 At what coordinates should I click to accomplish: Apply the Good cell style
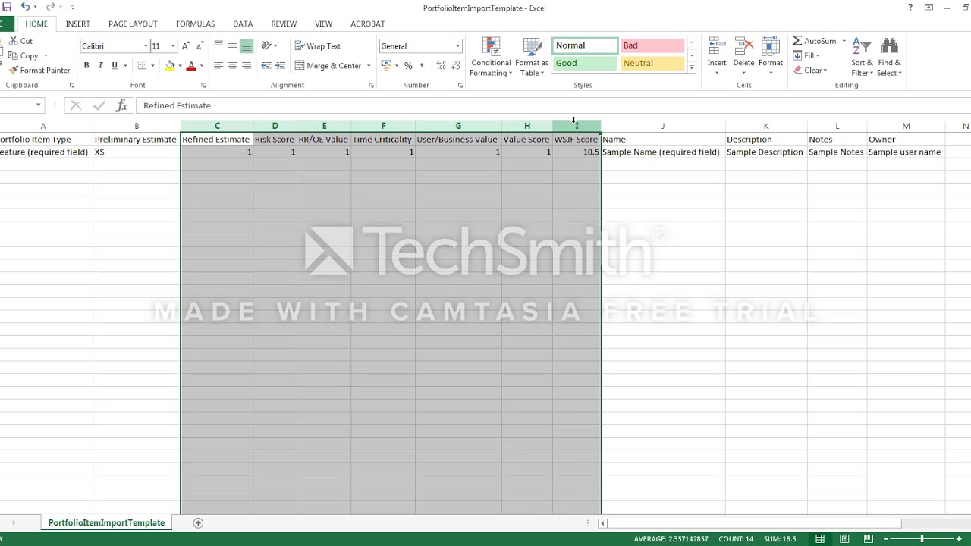(585, 64)
